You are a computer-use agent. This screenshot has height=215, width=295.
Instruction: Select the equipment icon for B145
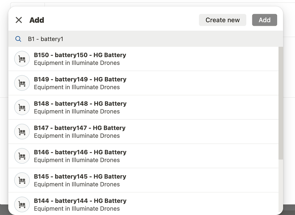(x=22, y=180)
